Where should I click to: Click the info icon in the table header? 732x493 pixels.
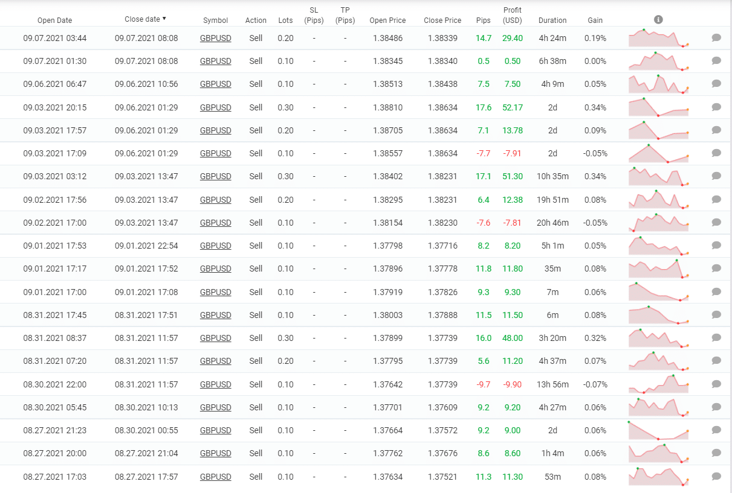click(658, 20)
